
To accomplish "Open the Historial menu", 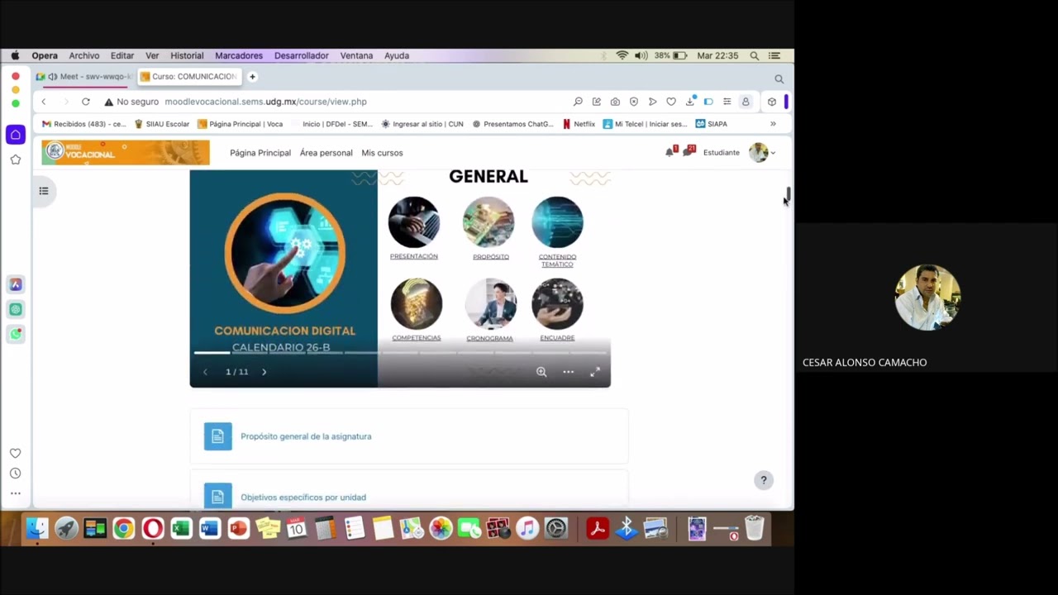I will coord(187,55).
